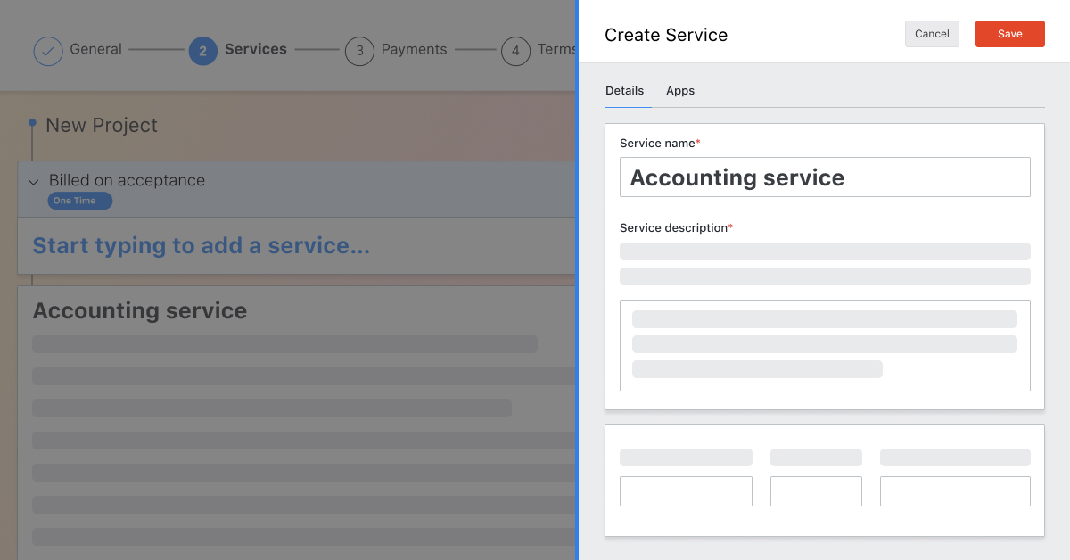1070x560 pixels.
Task: Click the right input in bottom card
Action: [x=955, y=491]
